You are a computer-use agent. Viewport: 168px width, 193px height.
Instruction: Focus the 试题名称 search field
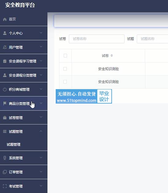[152, 39]
